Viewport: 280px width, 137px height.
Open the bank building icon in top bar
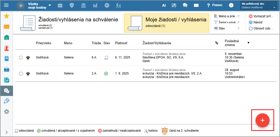tap(83, 5)
